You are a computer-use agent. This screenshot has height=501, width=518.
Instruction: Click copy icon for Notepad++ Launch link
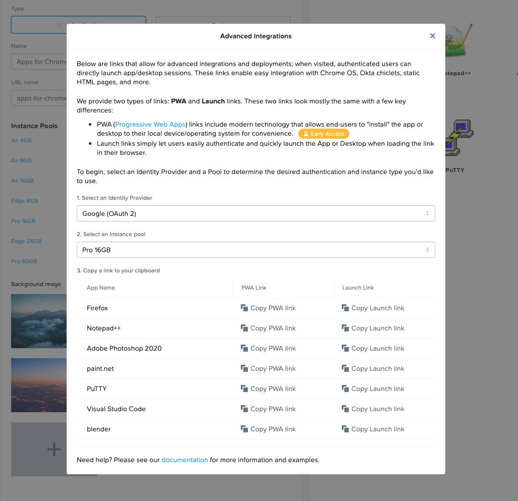pyautogui.click(x=345, y=328)
